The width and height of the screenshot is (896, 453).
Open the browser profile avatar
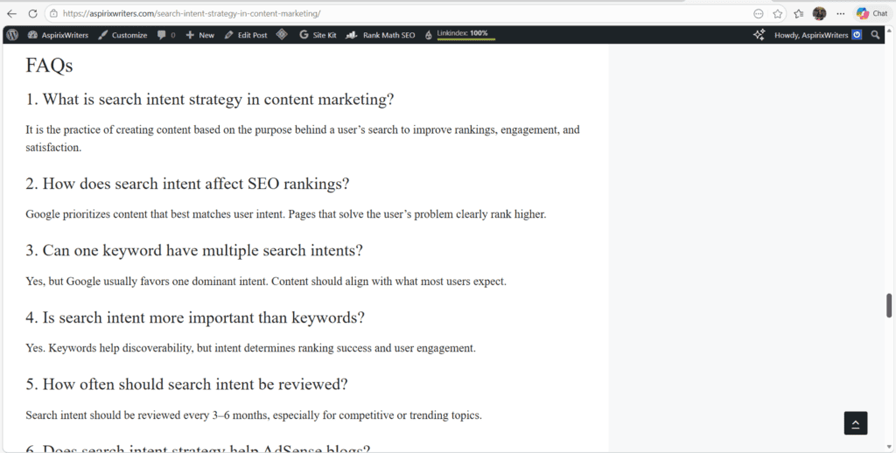[x=819, y=14]
